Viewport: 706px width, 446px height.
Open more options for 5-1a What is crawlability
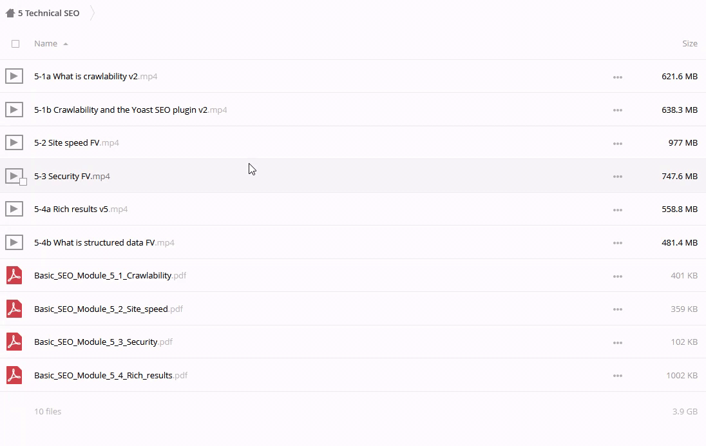(617, 77)
